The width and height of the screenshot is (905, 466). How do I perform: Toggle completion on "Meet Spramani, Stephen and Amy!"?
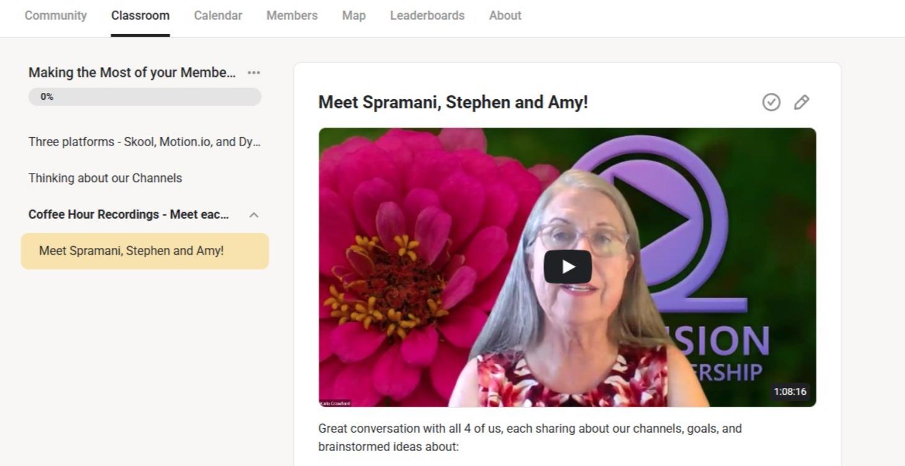770,102
